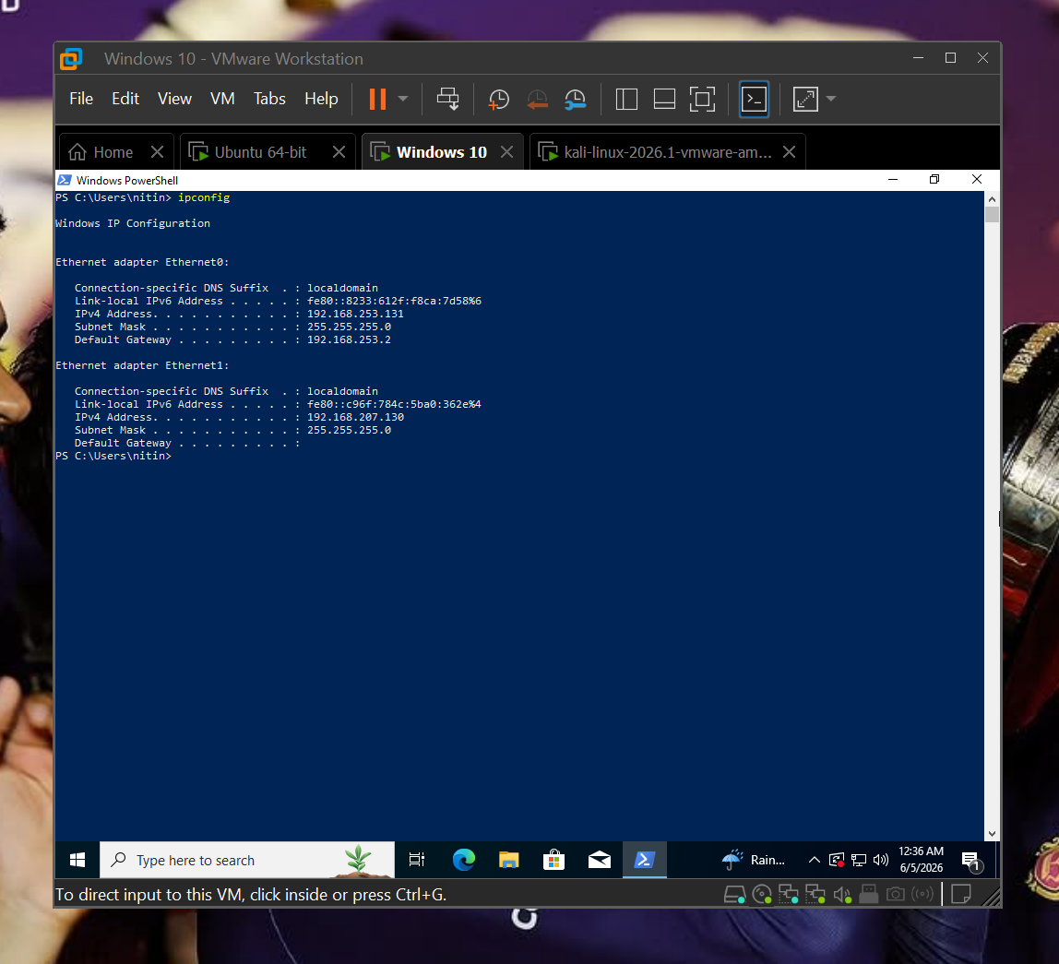Image resolution: width=1059 pixels, height=964 pixels.
Task: Open the Help menu
Action: point(321,99)
